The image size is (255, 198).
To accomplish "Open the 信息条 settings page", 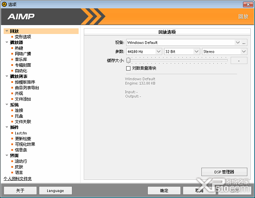I will (x=21, y=150).
